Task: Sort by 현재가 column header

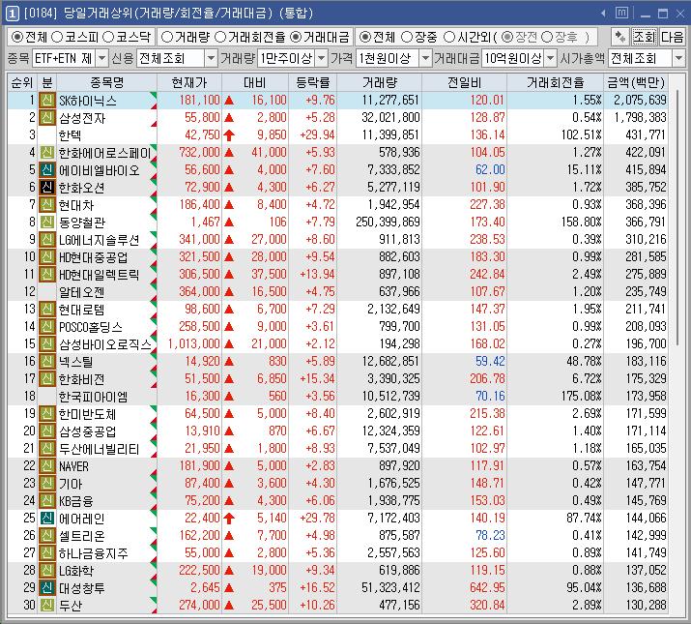Action: (x=189, y=82)
